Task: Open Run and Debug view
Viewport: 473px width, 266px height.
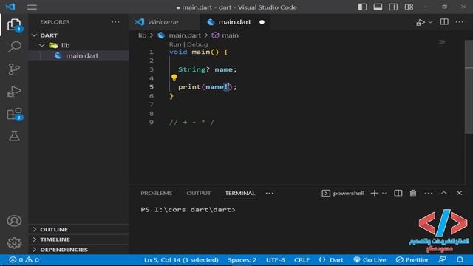Action: tap(14, 92)
